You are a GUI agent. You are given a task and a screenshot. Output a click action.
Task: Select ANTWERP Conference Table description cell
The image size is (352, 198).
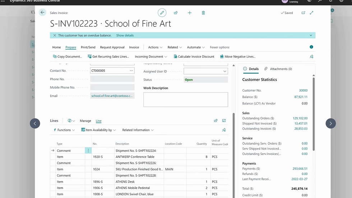click(x=139, y=157)
